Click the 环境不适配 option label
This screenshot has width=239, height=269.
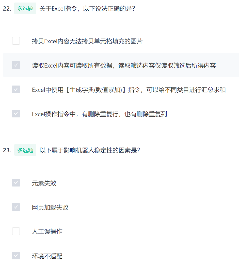click(x=47, y=256)
